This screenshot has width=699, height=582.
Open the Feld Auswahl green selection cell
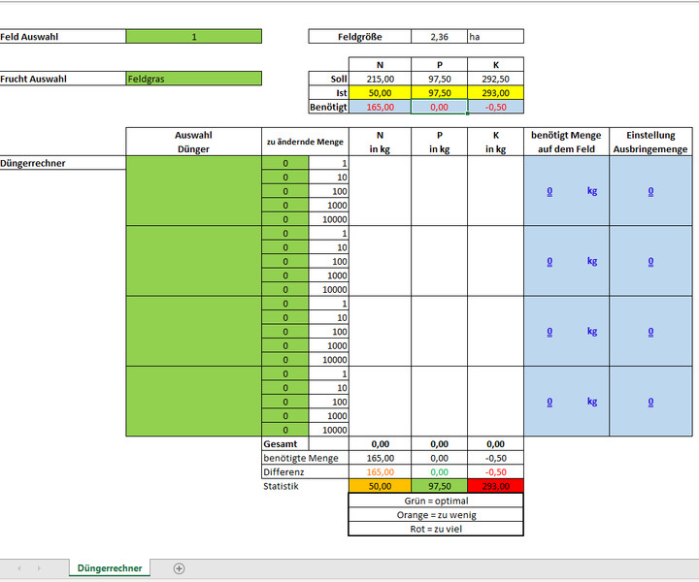[x=193, y=37]
